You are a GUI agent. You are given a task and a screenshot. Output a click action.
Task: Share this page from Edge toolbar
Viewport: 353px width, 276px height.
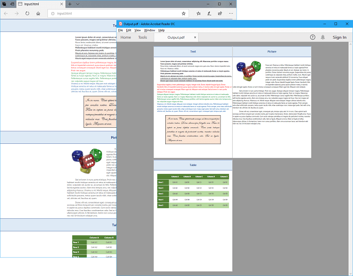[221, 13]
